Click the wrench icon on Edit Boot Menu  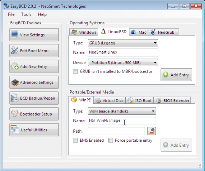pyautogui.click(x=14, y=51)
